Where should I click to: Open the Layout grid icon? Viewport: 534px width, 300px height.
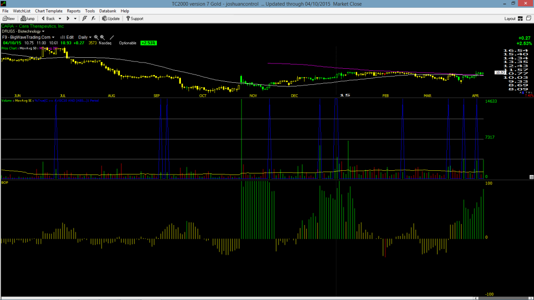(x=520, y=18)
